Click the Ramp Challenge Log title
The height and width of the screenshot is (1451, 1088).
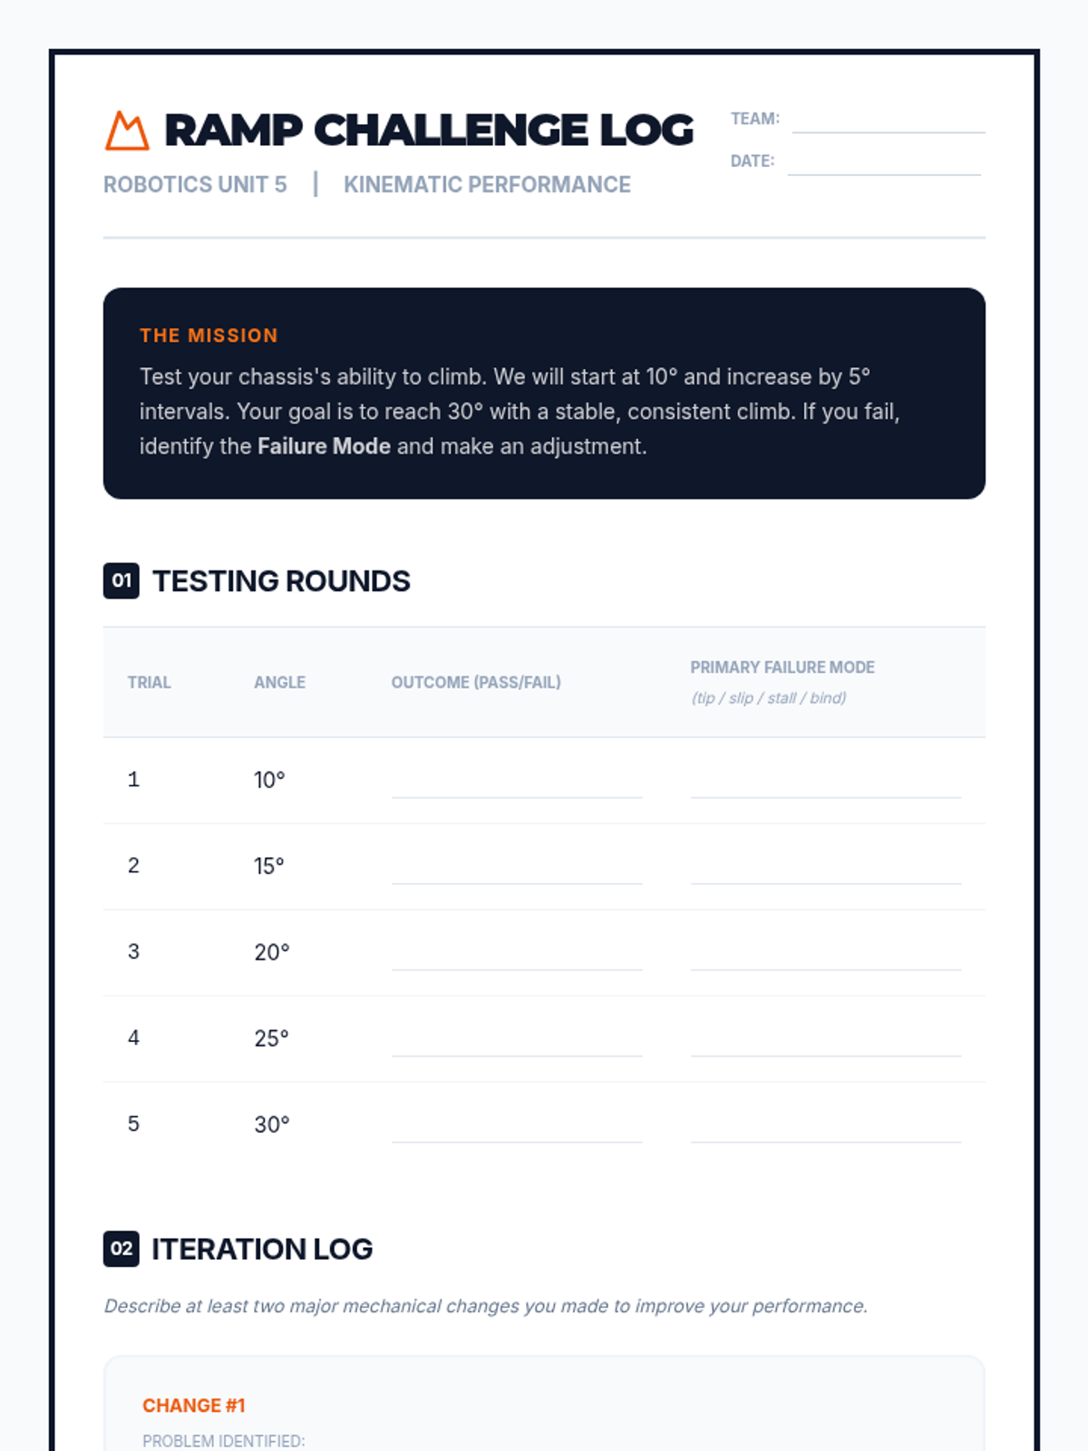[x=429, y=131]
